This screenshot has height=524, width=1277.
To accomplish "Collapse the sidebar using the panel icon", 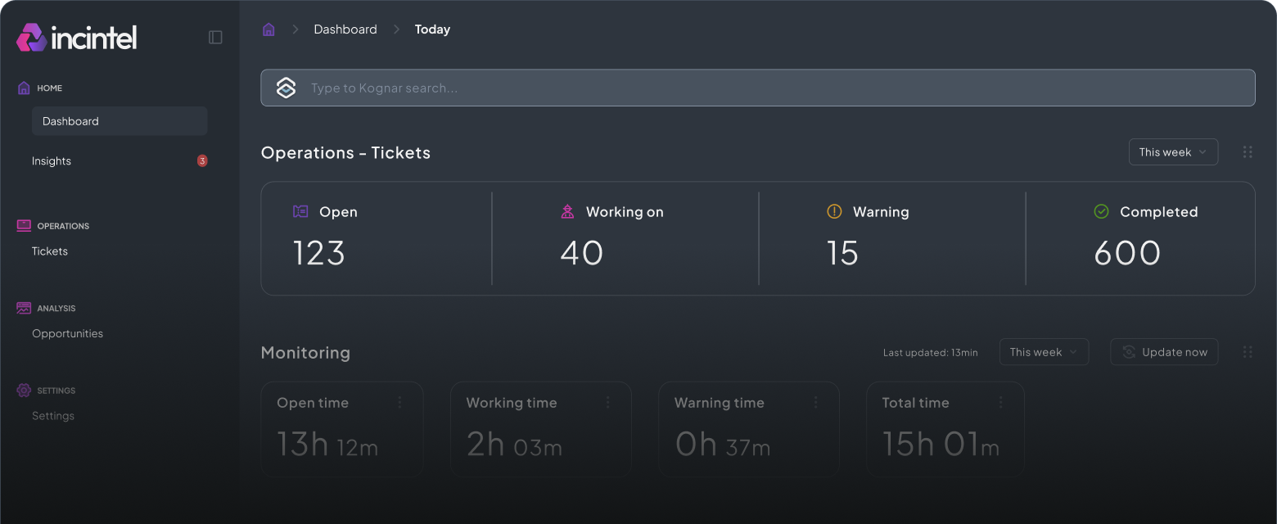I will pyautogui.click(x=214, y=37).
